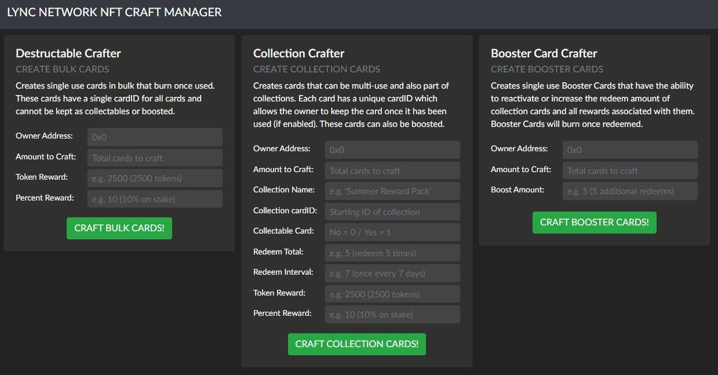
Task: Click Destructable Crafter Token Reward input
Action: pos(155,179)
